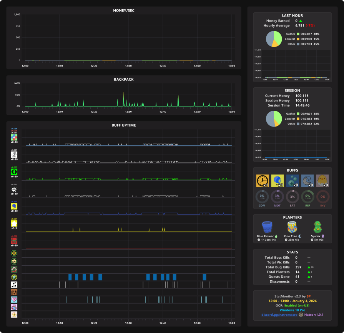Select the brown bear face icon
The height and width of the screenshot is (333, 344).
pyautogui.click(x=14, y=292)
